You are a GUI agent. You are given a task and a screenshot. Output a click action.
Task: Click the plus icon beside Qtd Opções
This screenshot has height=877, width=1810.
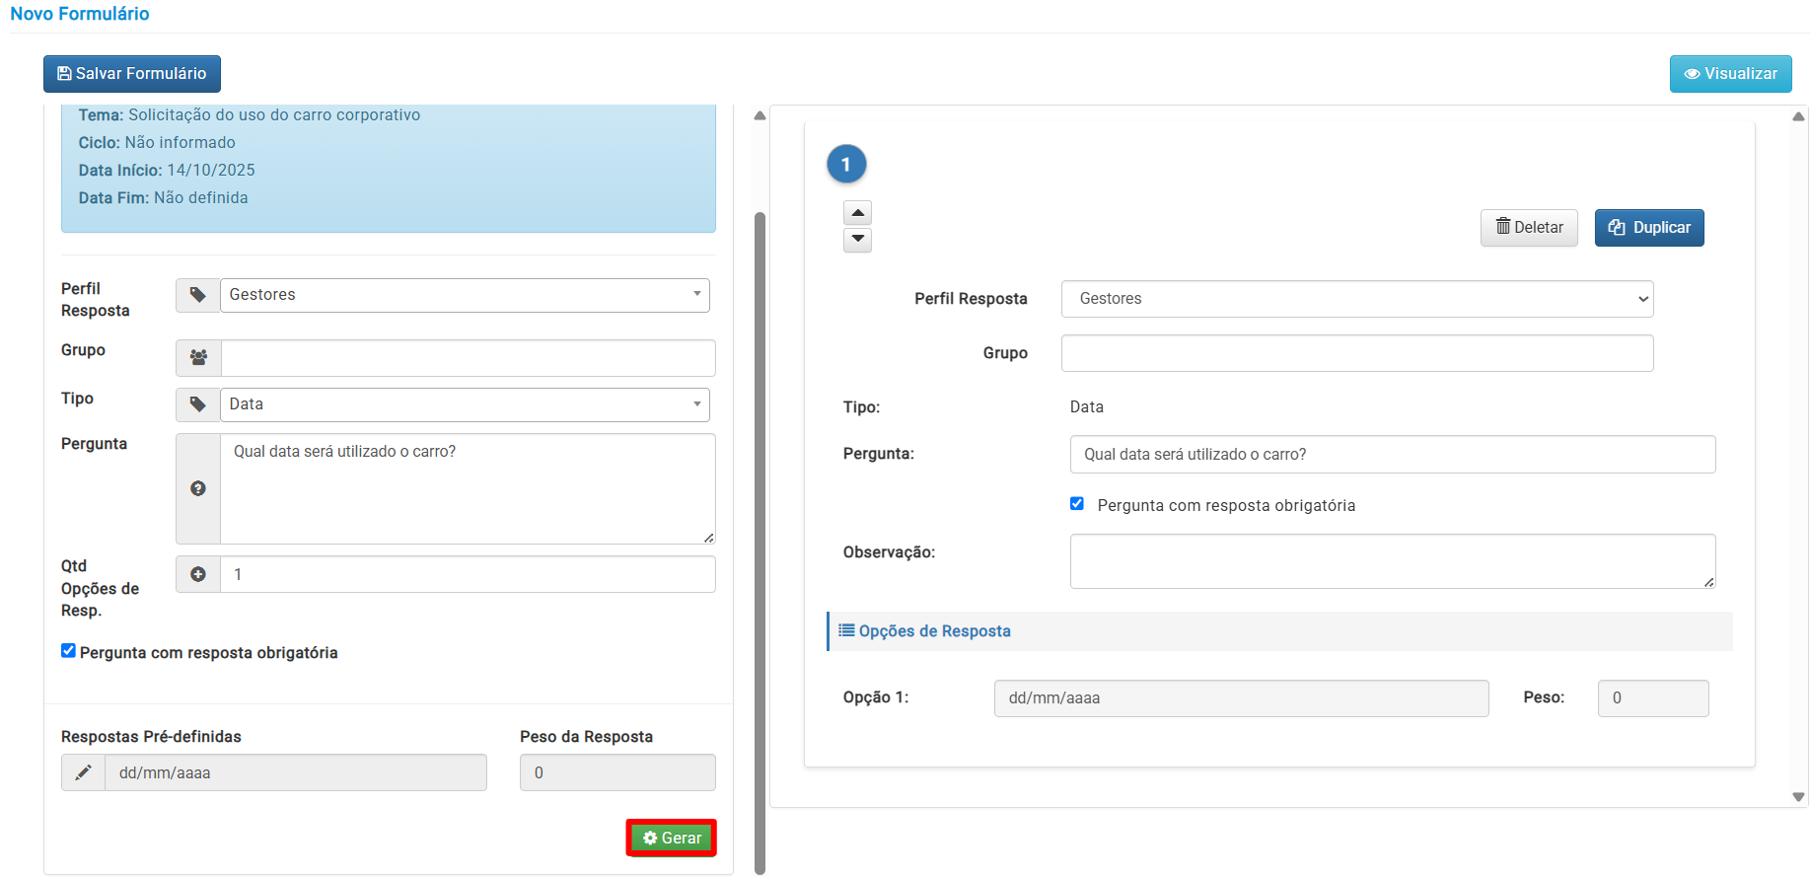pyautogui.click(x=198, y=574)
